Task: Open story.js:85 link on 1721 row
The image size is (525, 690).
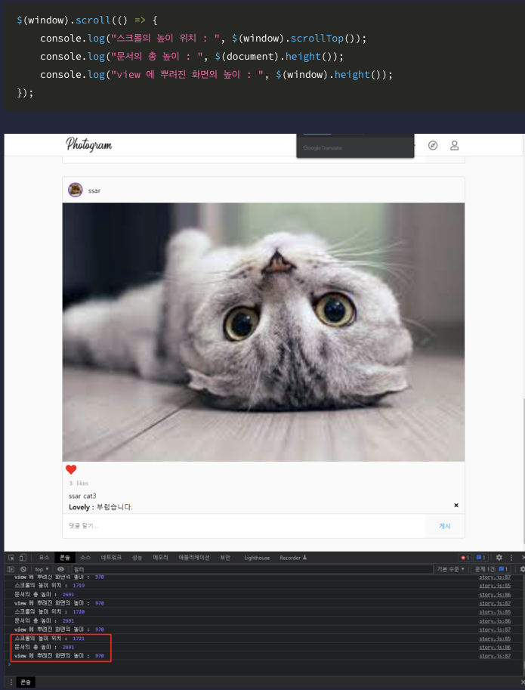Action: (x=495, y=639)
